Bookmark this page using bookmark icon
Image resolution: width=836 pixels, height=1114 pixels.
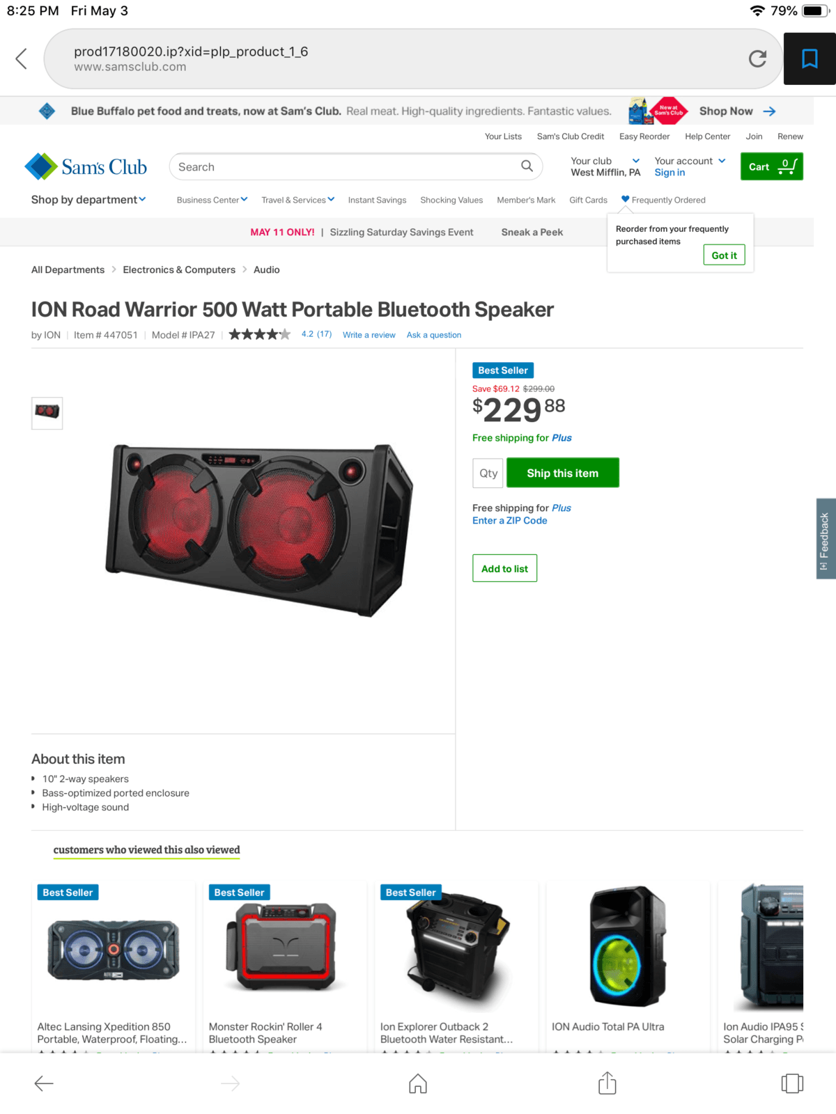click(x=810, y=58)
